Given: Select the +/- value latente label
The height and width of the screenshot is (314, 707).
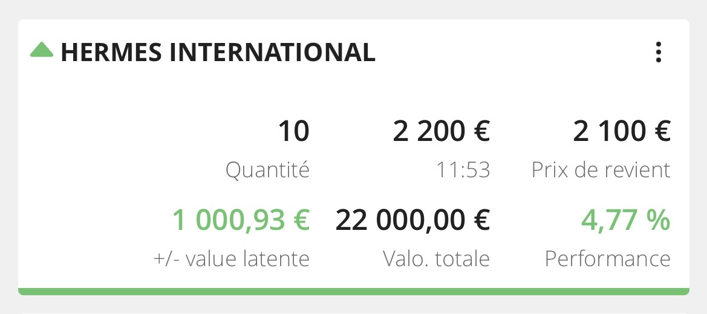Looking at the screenshot, I should (232, 259).
